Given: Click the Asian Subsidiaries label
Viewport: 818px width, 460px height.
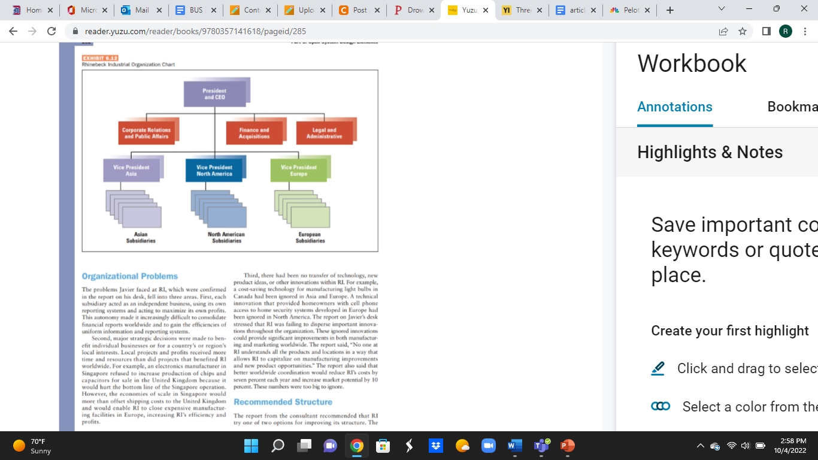Looking at the screenshot, I should [141, 238].
